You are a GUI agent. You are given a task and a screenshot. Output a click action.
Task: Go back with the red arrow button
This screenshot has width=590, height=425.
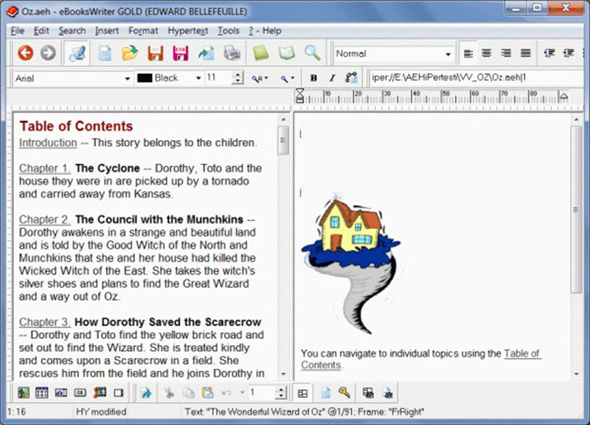26,53
